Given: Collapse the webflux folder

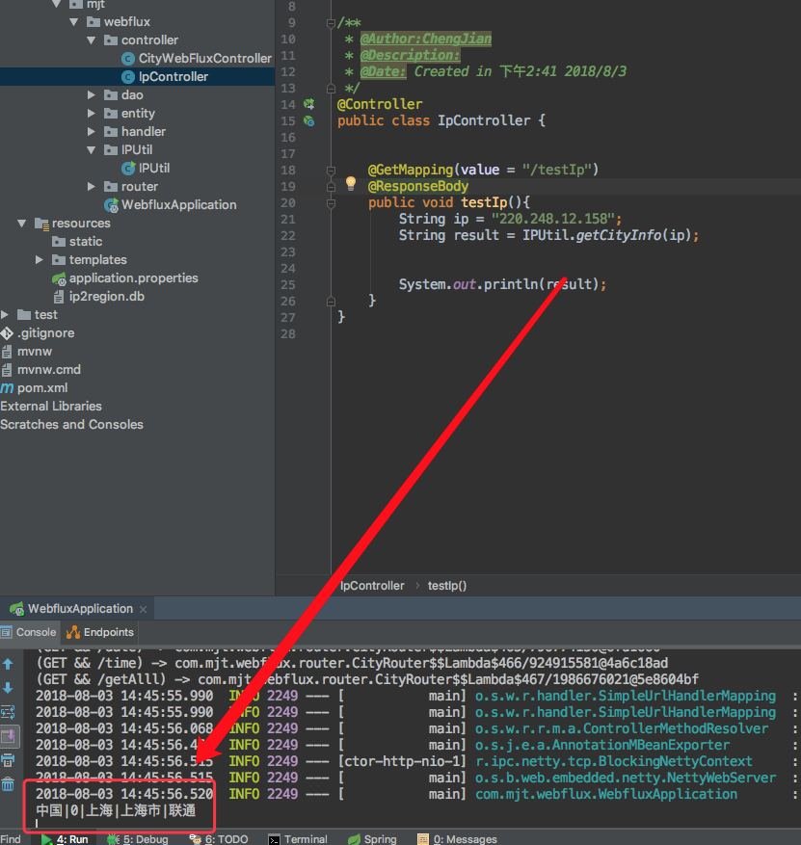Looking at the screenshot, I should coord(74,22).
